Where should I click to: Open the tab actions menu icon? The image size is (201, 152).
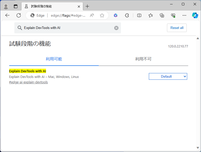pos(16,6)
